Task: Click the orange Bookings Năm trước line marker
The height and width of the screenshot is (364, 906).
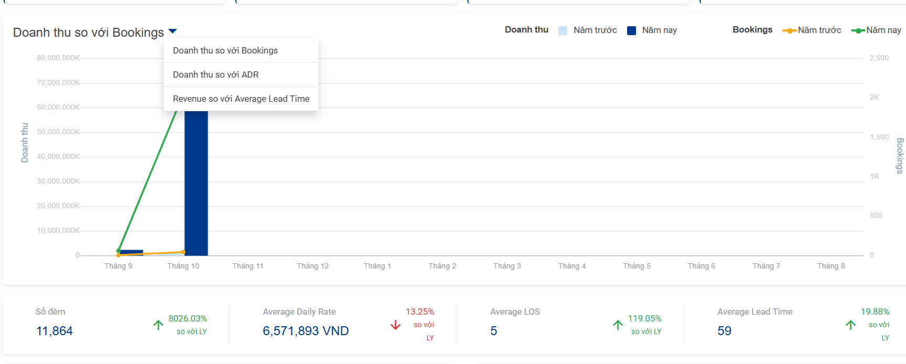Action: tap(789, 30)
